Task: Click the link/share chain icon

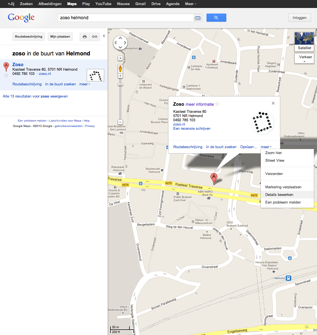Action: pyautogui.click(x=94, y=36)
